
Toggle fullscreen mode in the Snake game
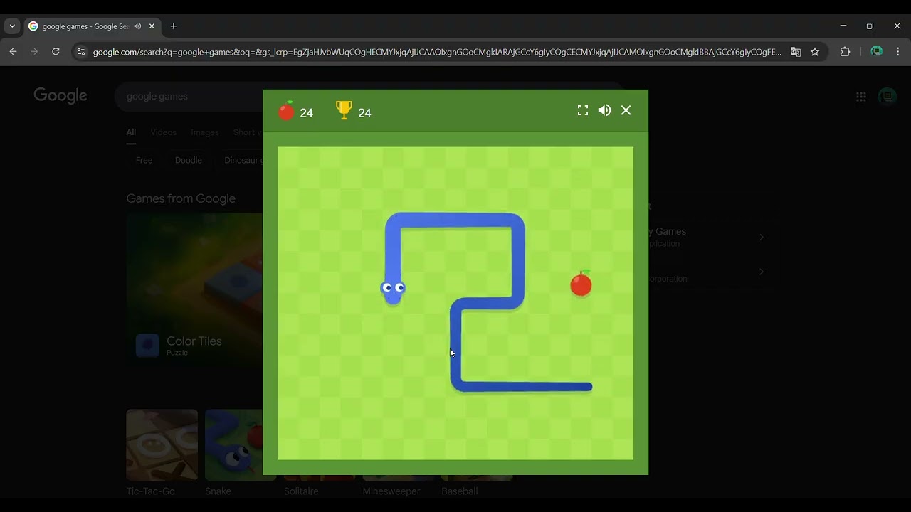pos(583,110)
